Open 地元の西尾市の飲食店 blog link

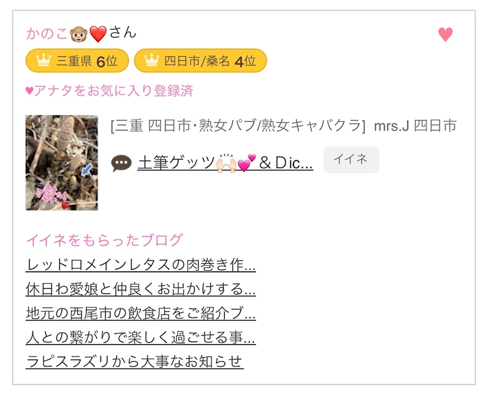click(141, 313)
